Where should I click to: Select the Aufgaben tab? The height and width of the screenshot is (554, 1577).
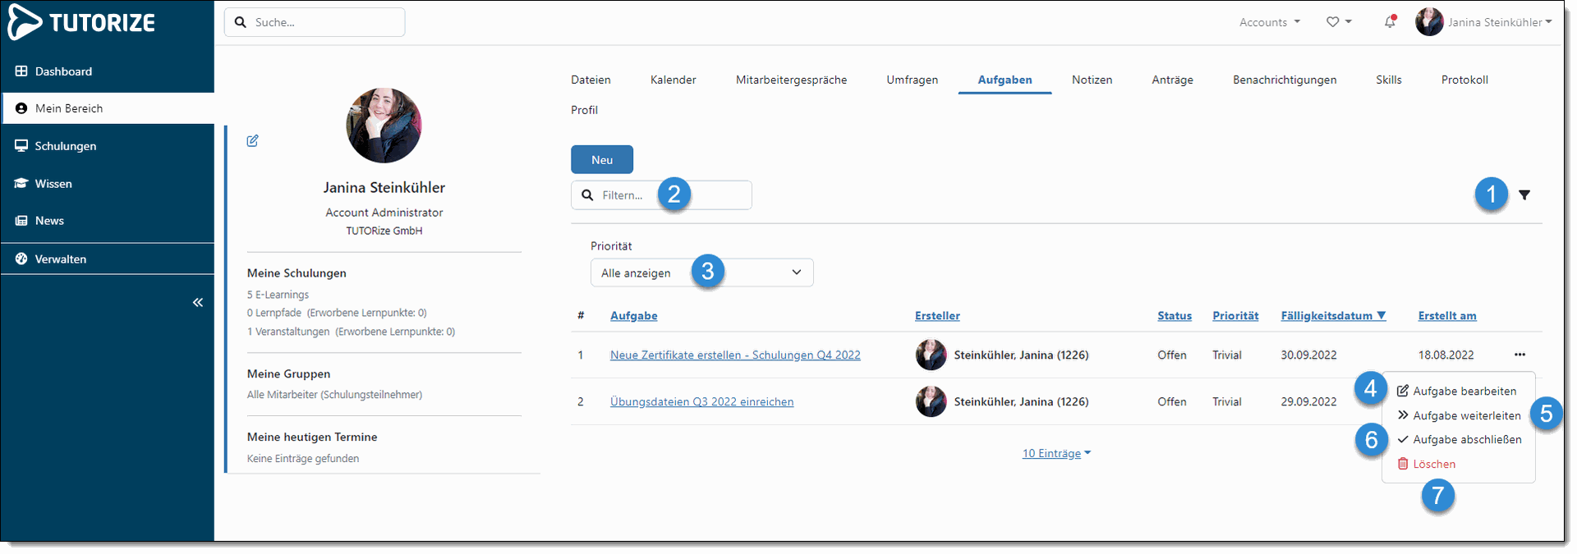[x=1005, y=80]
